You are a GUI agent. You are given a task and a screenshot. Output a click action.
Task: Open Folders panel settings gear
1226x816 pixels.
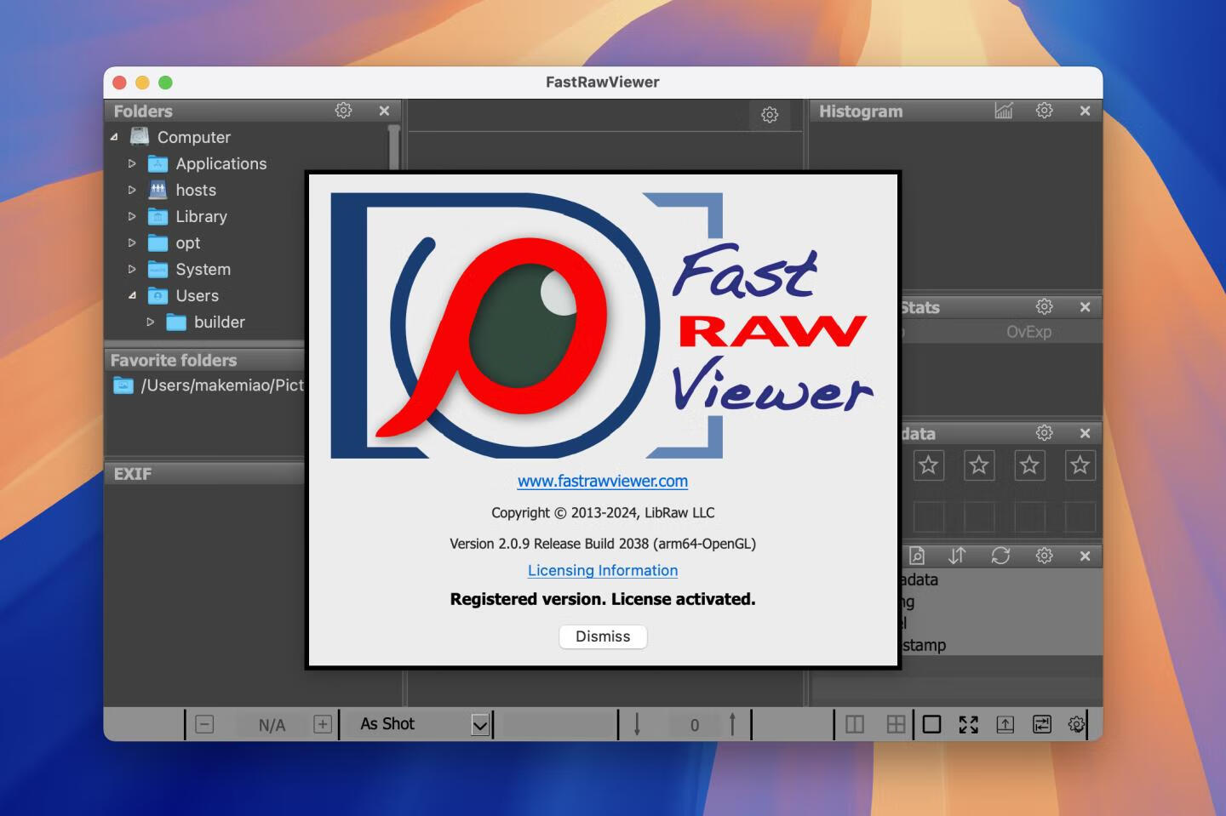click(x=343, y=111)
